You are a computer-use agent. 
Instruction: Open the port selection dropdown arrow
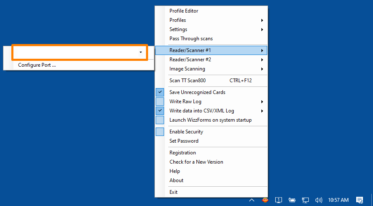pyautogui.click(x=141, y=52)
